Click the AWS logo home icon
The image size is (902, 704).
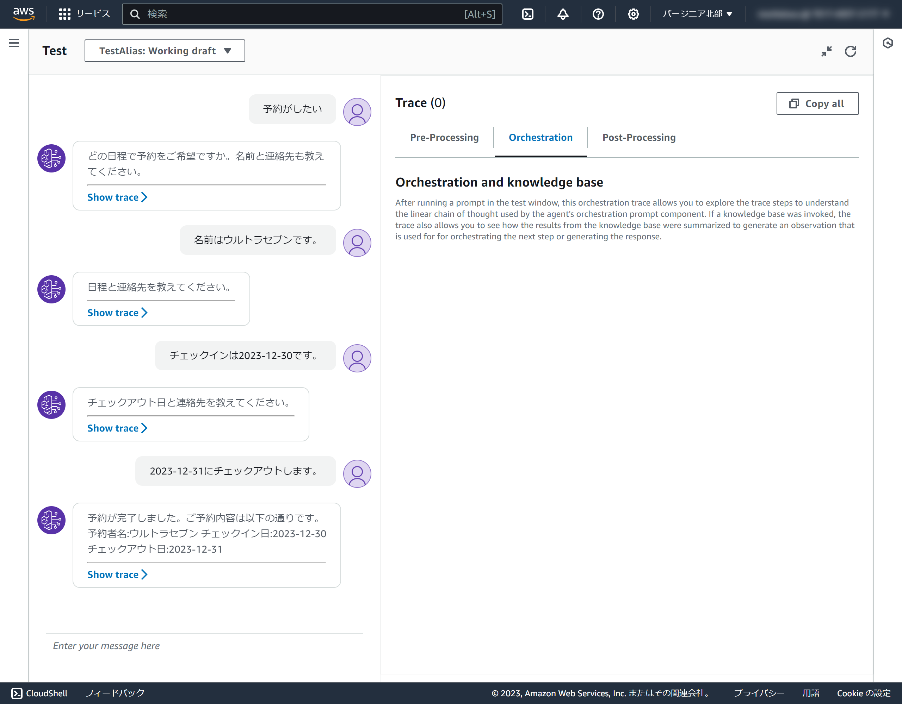click(24, 14)
